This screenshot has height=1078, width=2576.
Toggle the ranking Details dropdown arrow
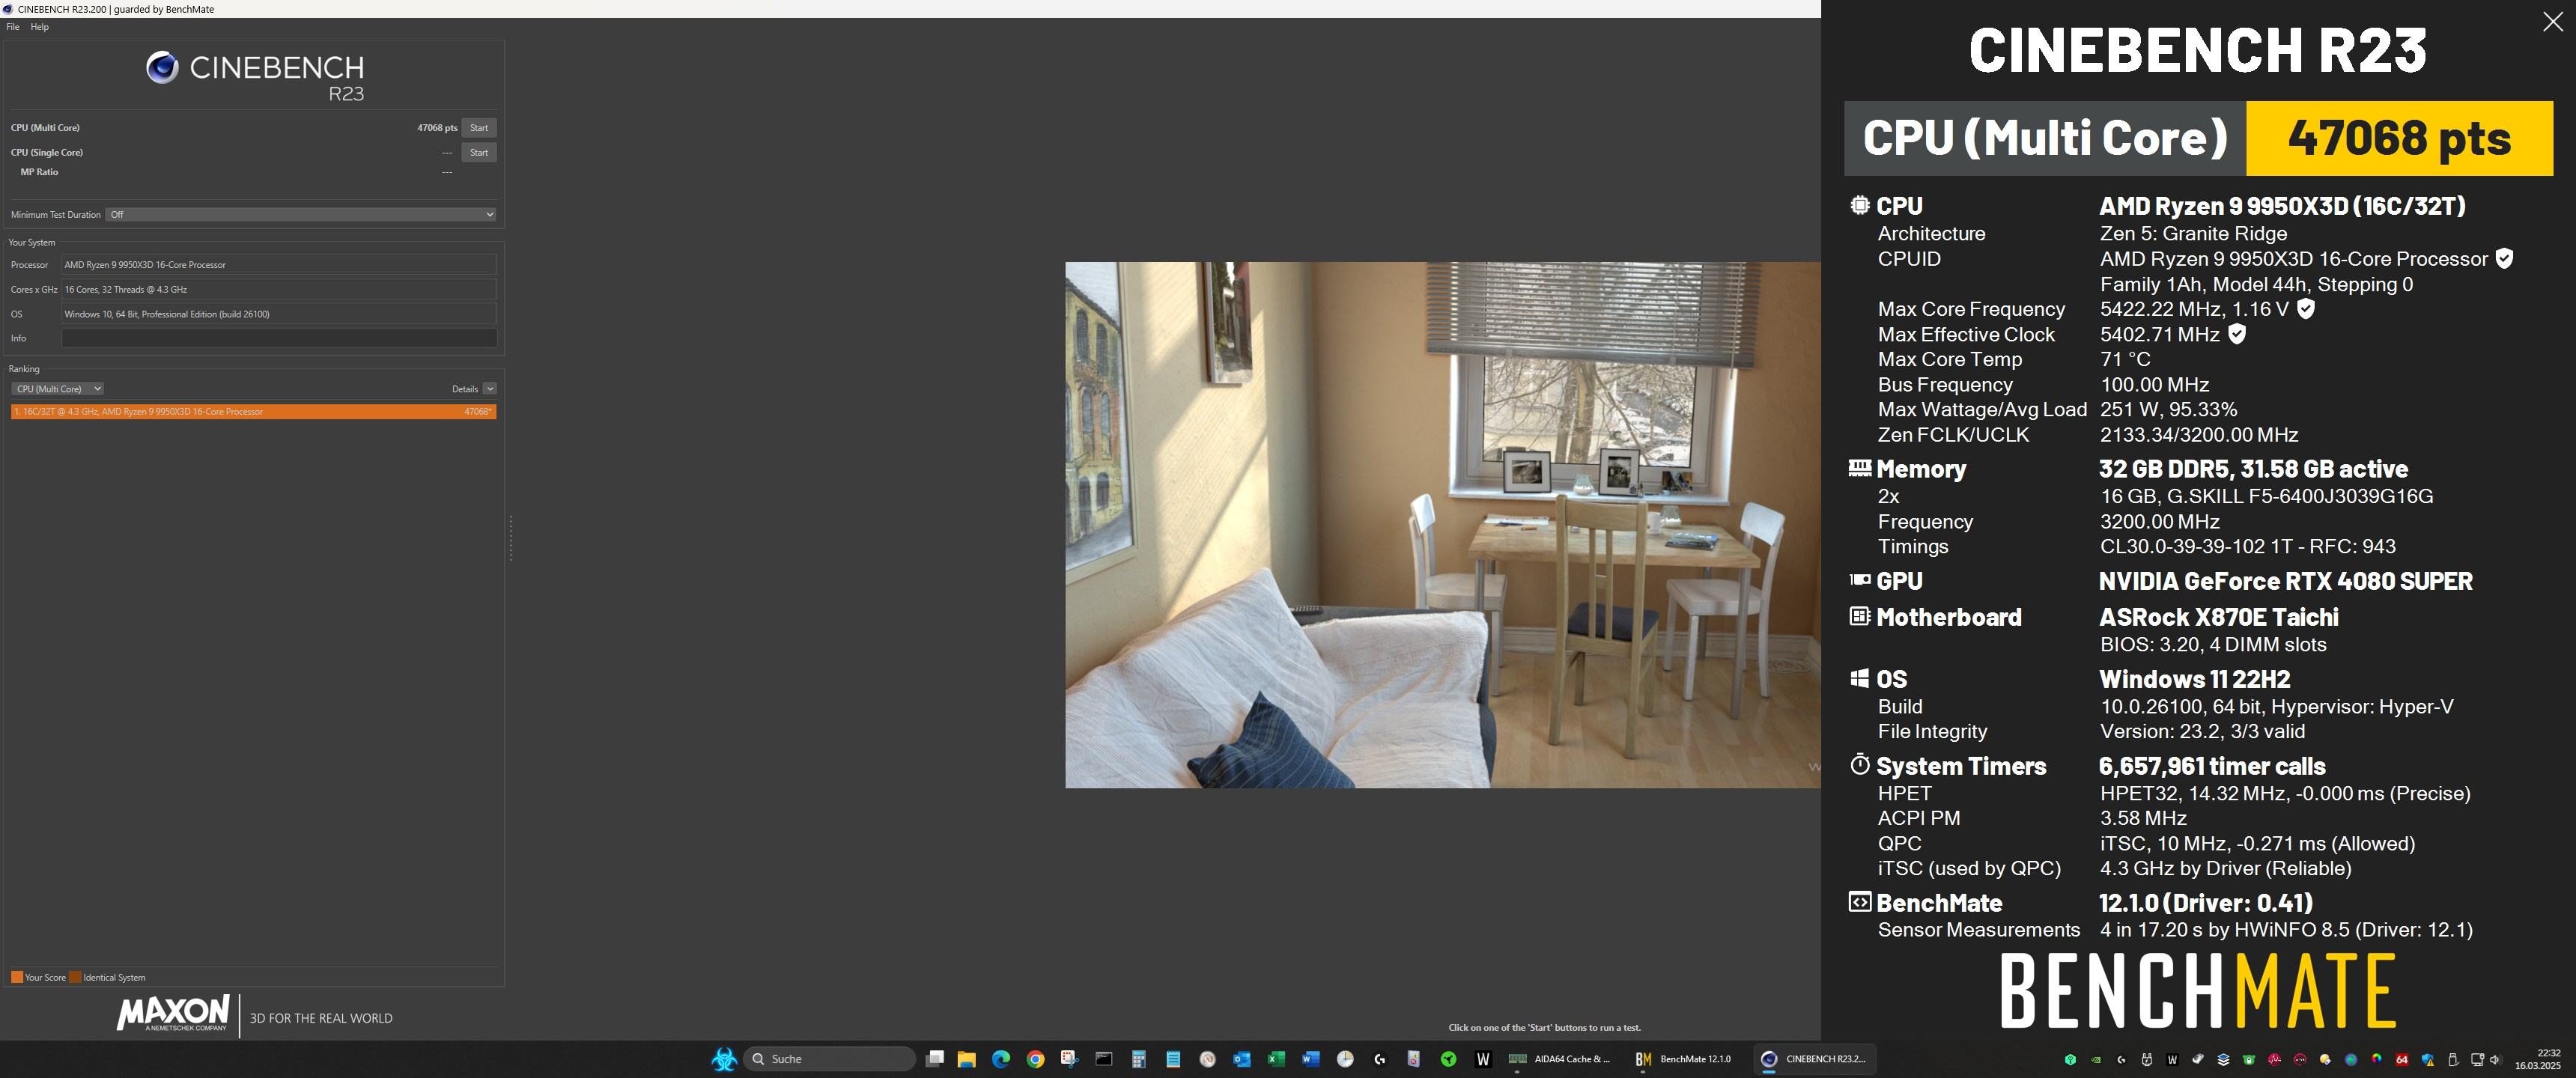coord(489,389)
